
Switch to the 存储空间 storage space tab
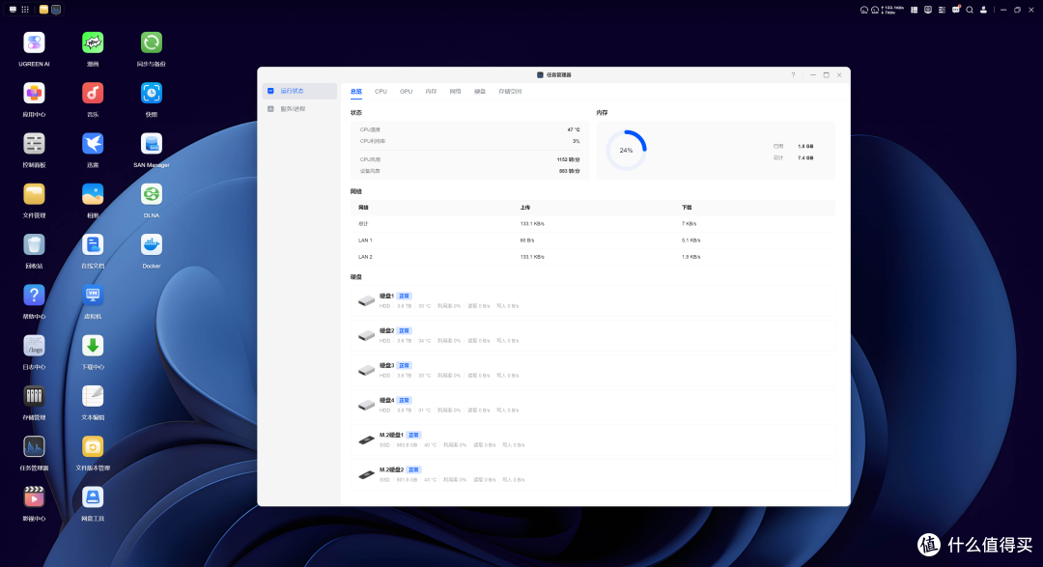point(510,92)
